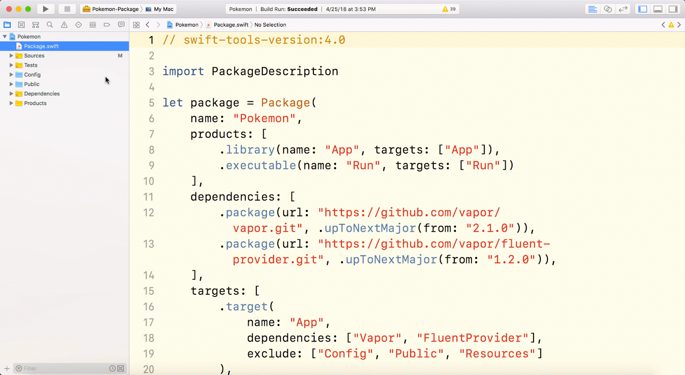
Task: Show the Breakpoint navigator
Action: coord(107,25)
